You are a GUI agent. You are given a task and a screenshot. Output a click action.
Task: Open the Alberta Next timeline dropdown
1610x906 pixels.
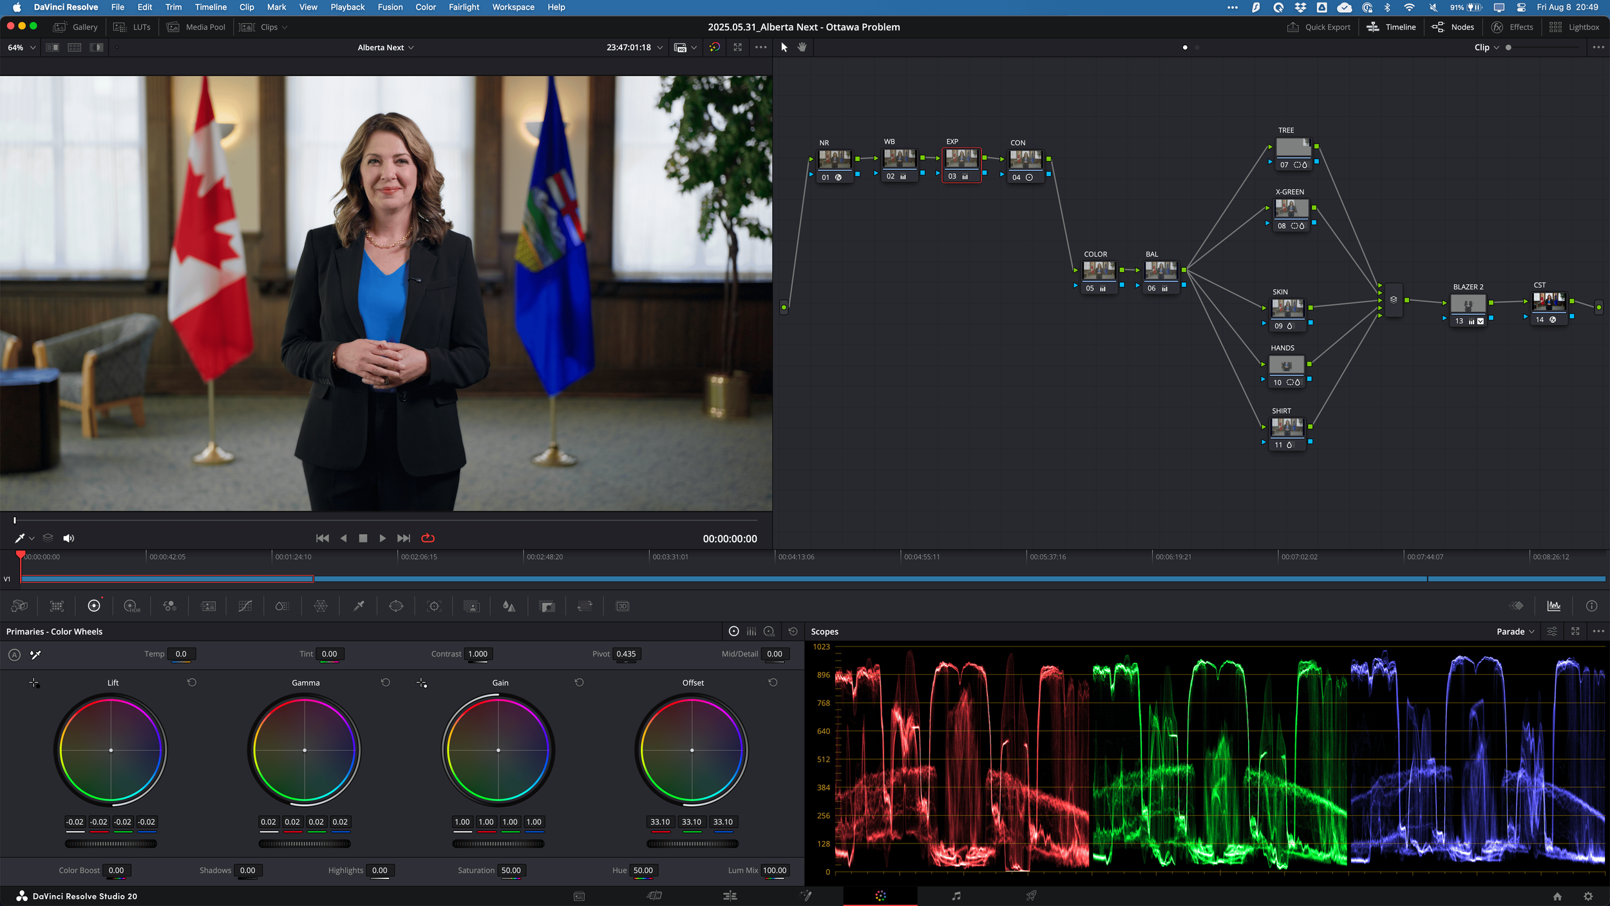coord(386,48)
